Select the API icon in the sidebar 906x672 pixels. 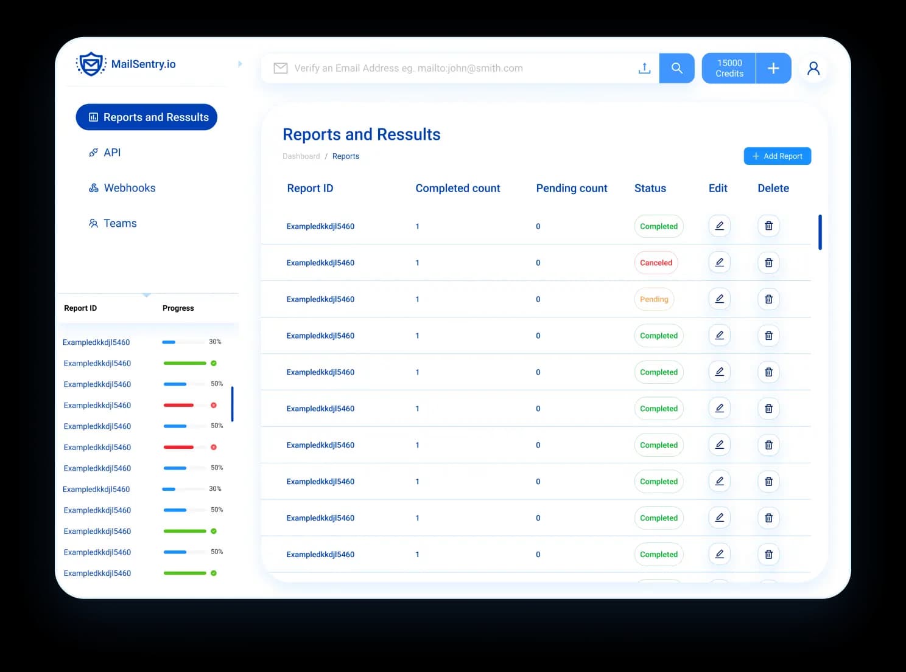(x=93, y=152)
